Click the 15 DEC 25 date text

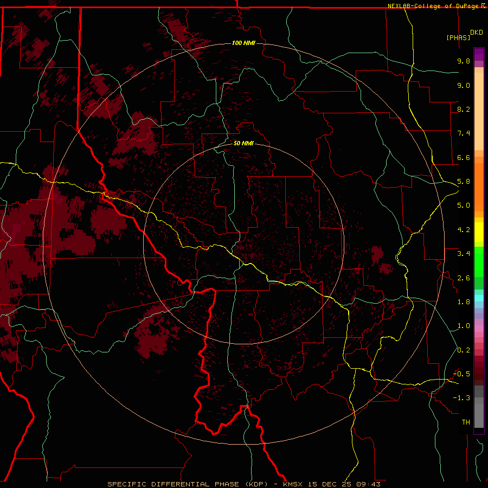tap(330, 484)
